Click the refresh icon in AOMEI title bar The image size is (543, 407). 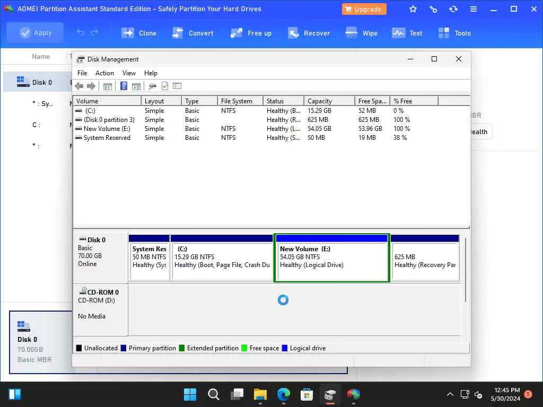point(453,9)
